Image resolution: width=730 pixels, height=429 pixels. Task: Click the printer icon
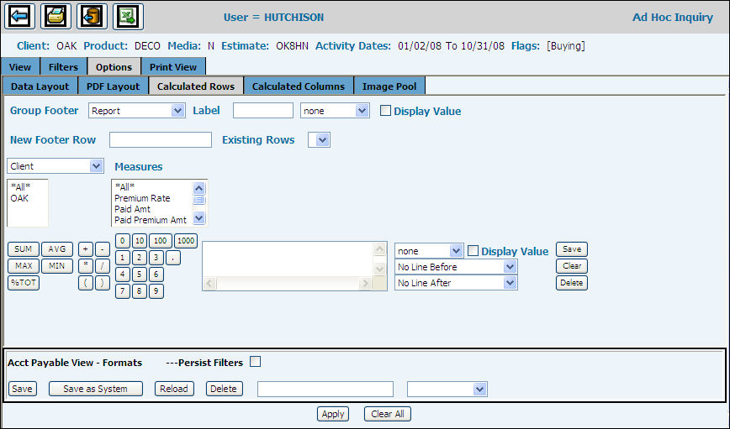click(56, 17)
